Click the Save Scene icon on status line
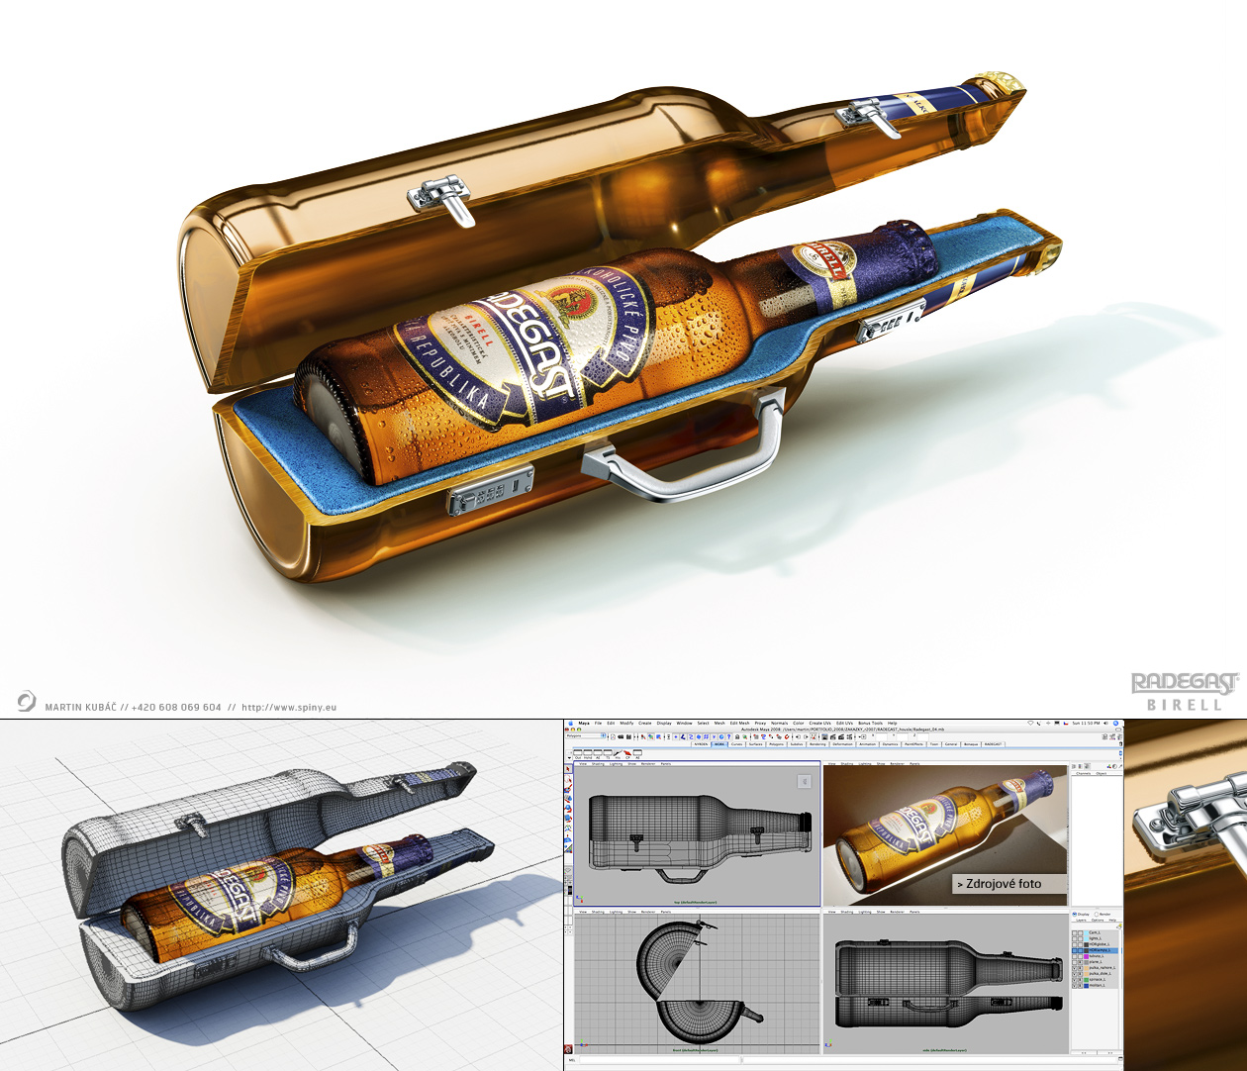Image resolution: width=1247 pixels, height=1071 pixels. tap(628, 736)
